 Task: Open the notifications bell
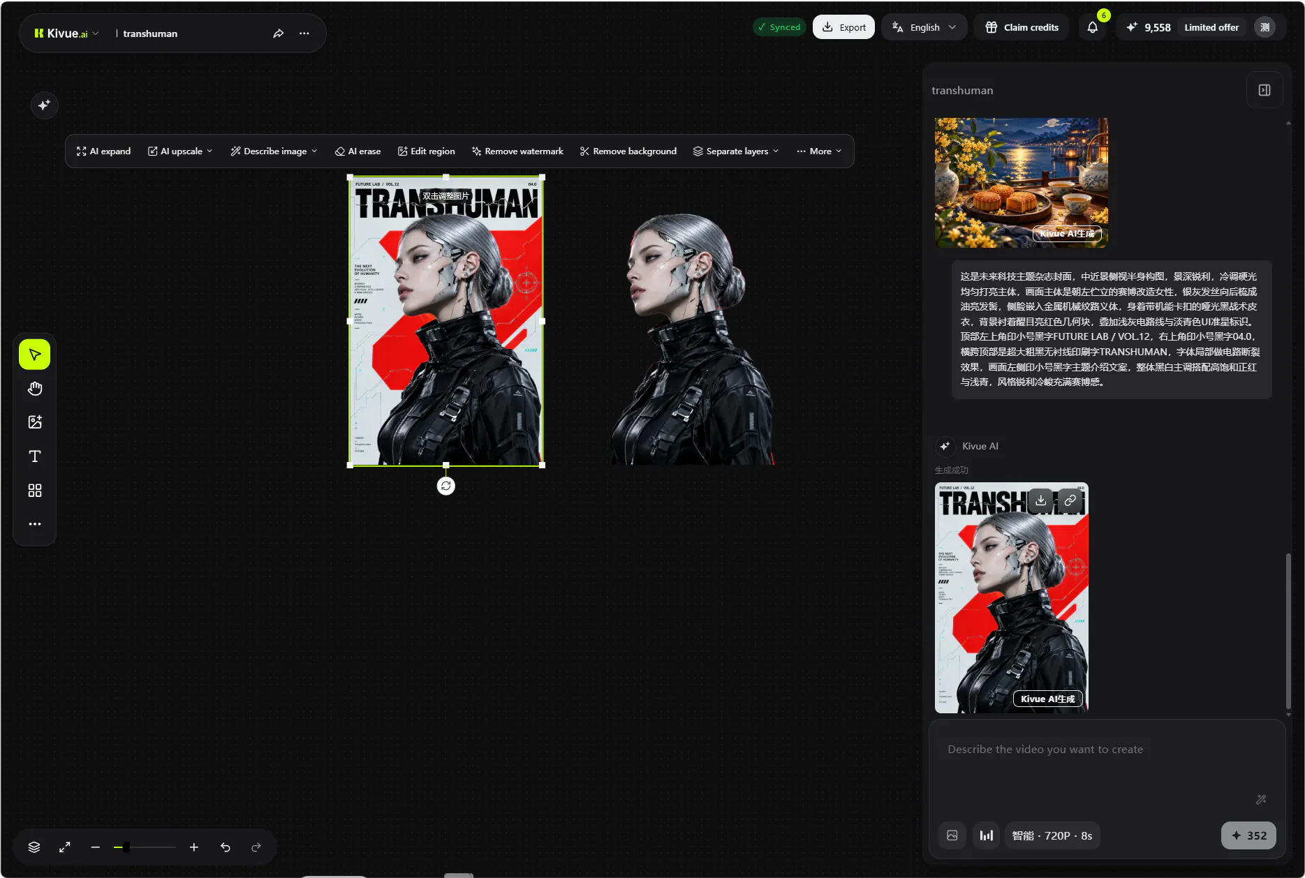tap(1093, 28)
